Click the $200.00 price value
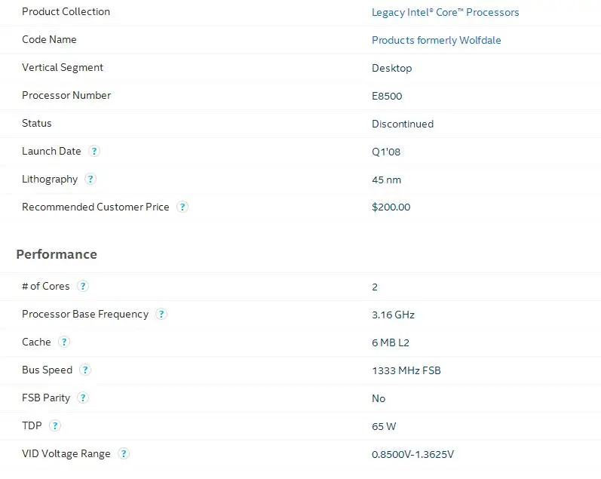This screenshot has height=479, width=601. pos(391,207)
